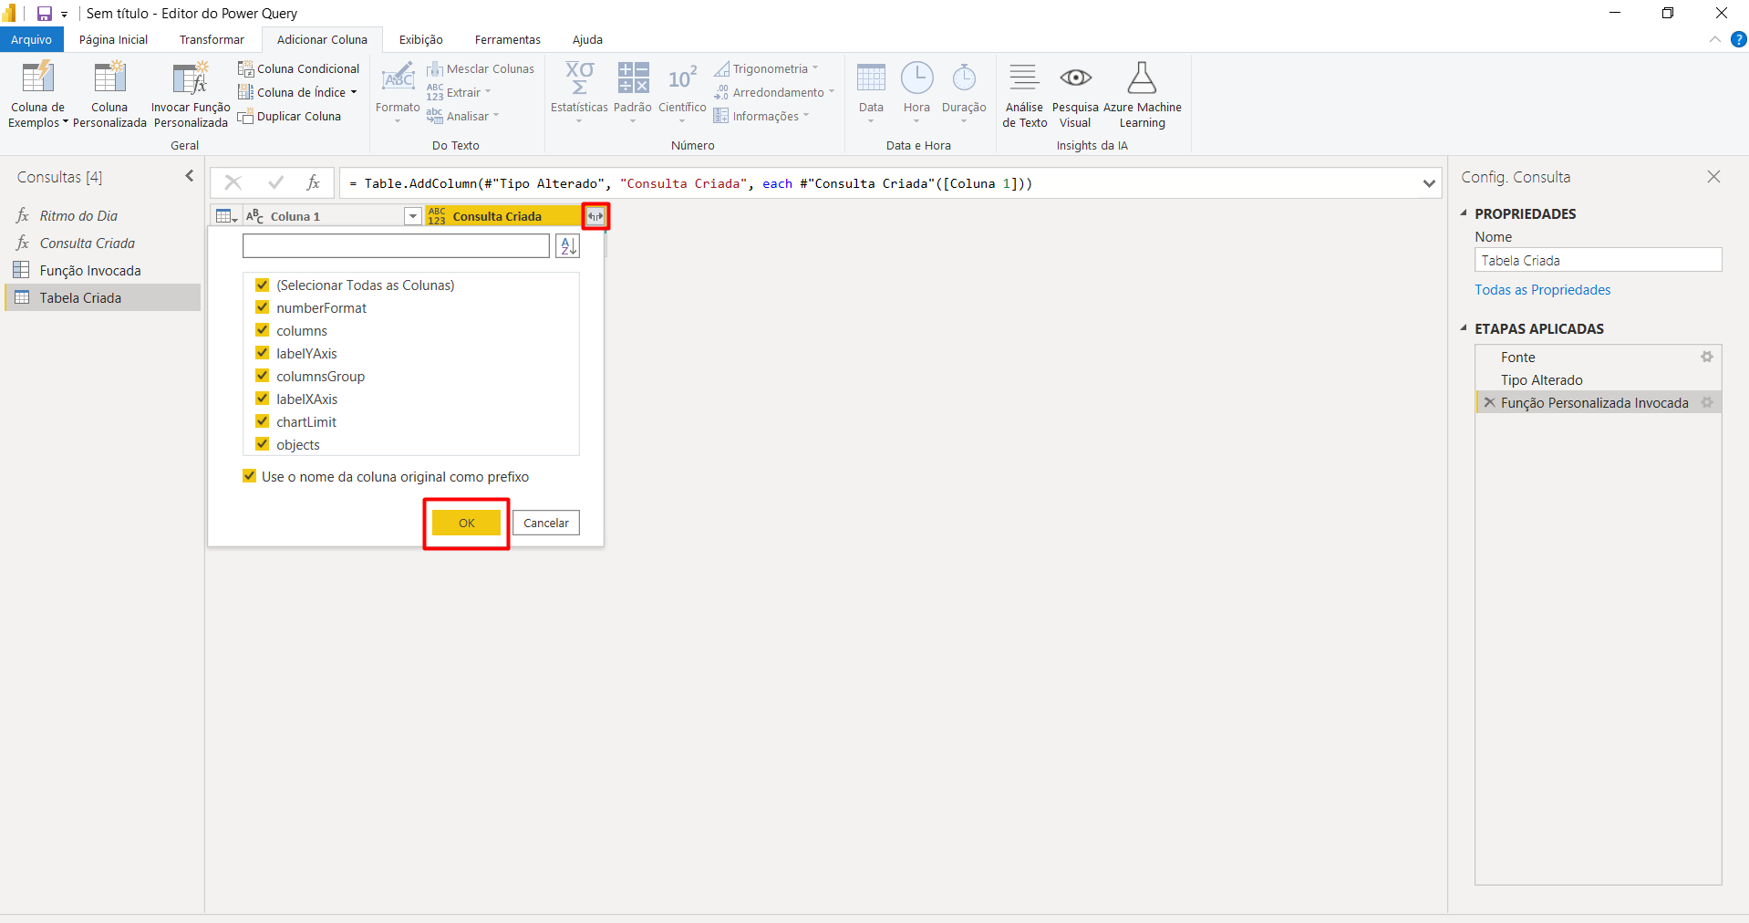The width and height of the screenshot is (1749, 923).
Task: Collapse the Consultas pane
Action: click(190, 176)
